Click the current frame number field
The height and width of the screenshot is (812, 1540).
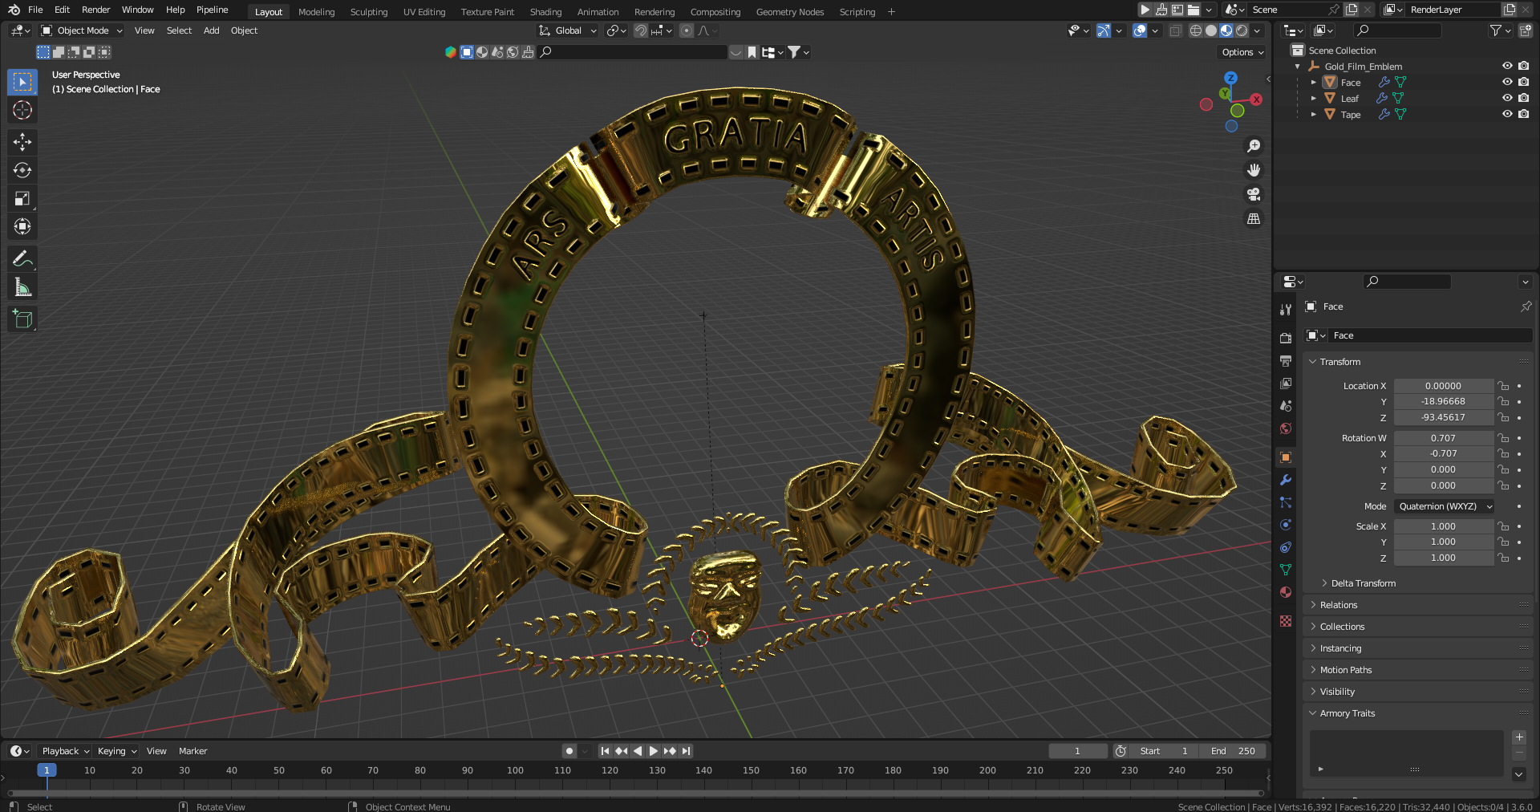click(1077, 751)
